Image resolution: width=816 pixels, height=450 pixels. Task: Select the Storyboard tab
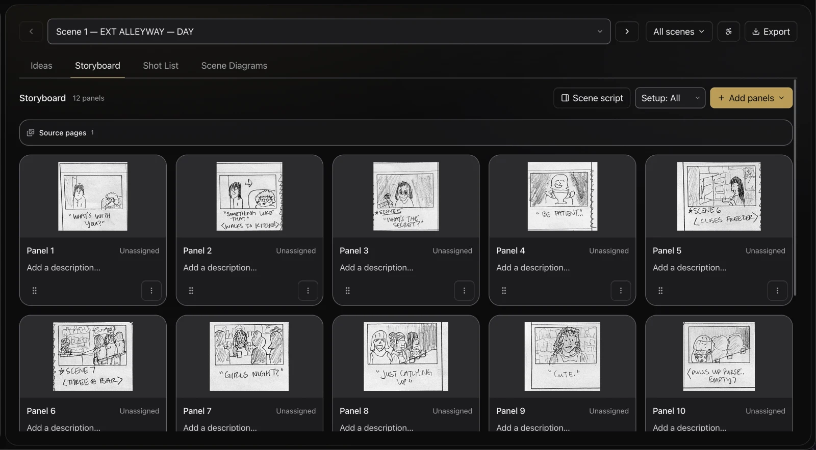(x=97, y=66)
